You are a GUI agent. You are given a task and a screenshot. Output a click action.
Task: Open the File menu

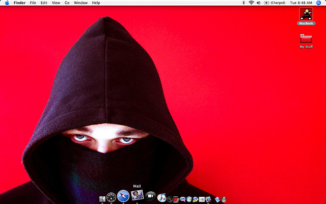(33, 3)
